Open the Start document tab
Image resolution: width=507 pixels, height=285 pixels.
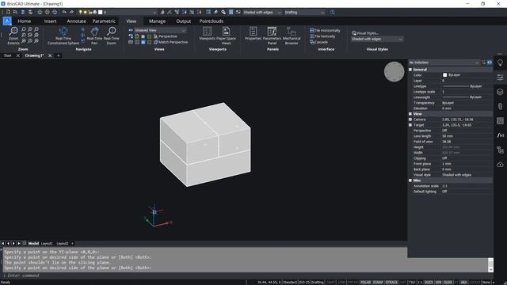click(x=7, y=55)
